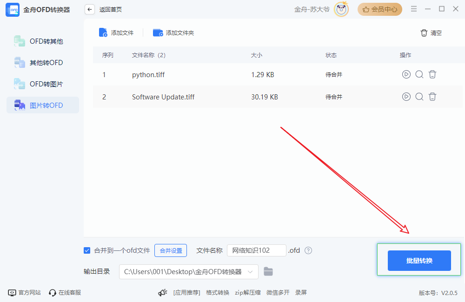Click the 版本号: V2.0.5 version text
The image size is (465, 302).
[438, 293]
